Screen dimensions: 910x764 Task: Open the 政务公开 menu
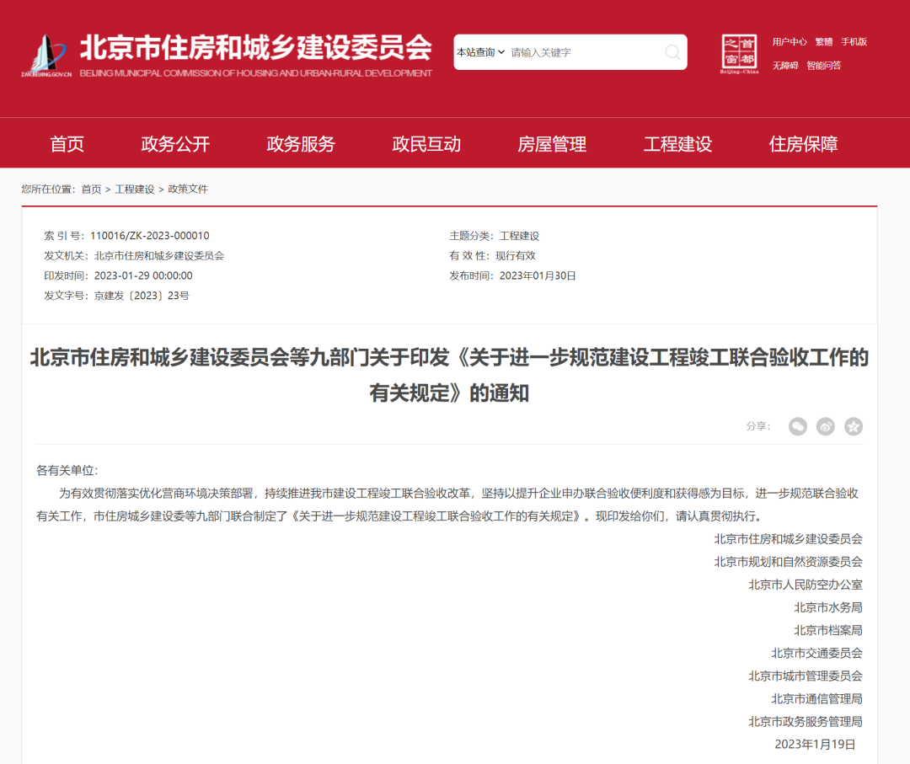[x=174, y=144]
